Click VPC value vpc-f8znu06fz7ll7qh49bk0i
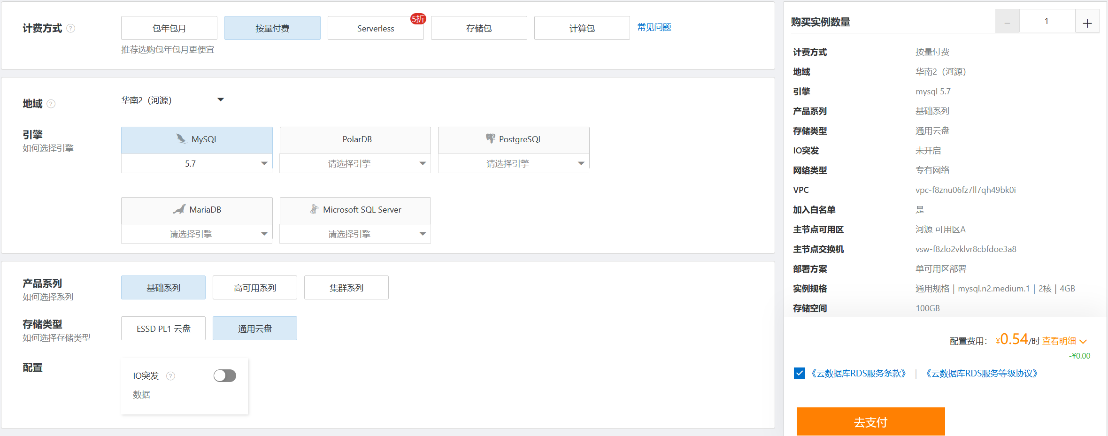This screenshot has height=436, width=1108. 965,190
